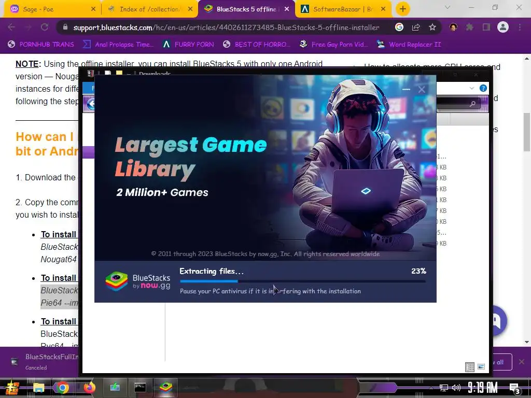Open the volume control
Screen dimensions: 531x398
456,388
